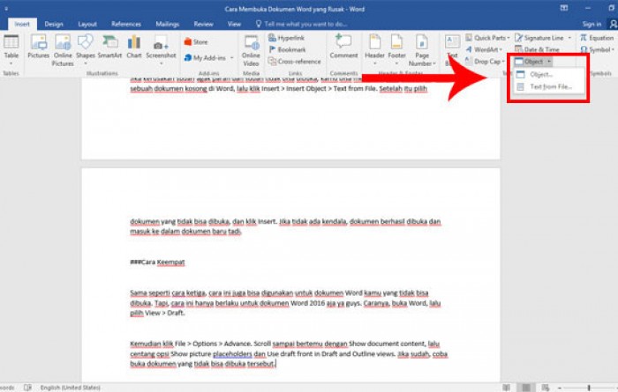Switch to Read Mode view in the status bar
Image resolution: width=618 pixels, height=392 pixels.
[507, 388]
